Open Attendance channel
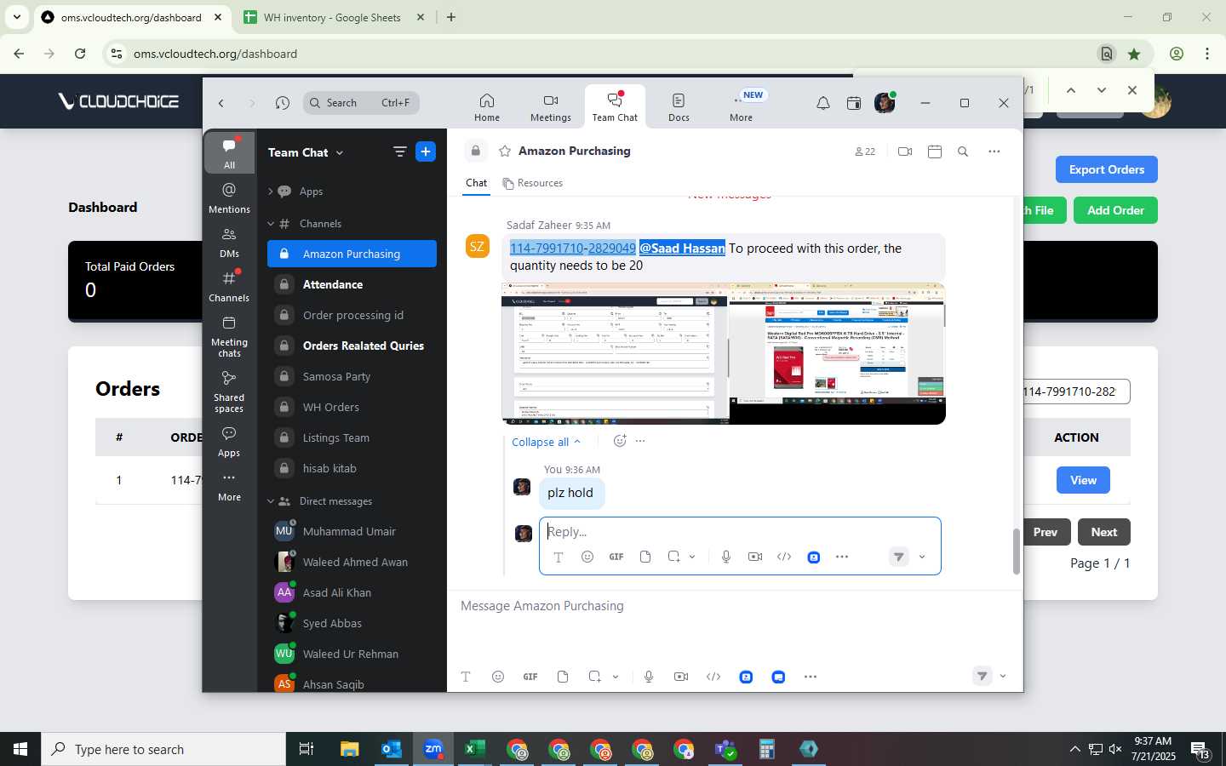The width and height of the screenshot is (1226, 766). pyautogui.click(x=352, y=284)
